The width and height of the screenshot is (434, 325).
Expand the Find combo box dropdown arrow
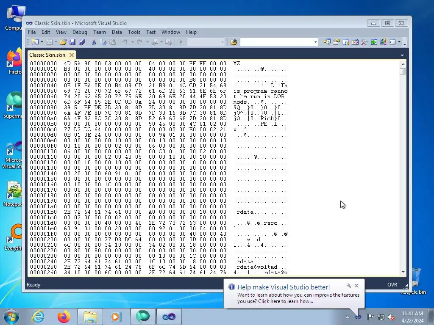click(x=315, y=42)
